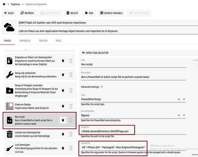Open the Trigger tab
Viewport: 198px width, 157px height.
pyautogui.click(x=43, y=41)
